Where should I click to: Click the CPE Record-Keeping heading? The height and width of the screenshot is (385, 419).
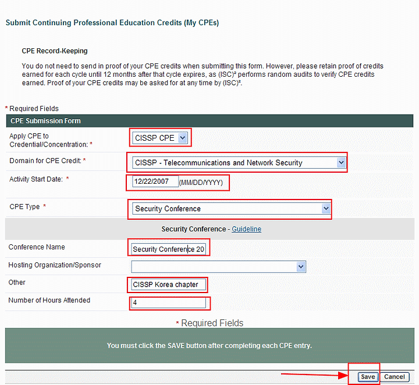coord(55,51)
